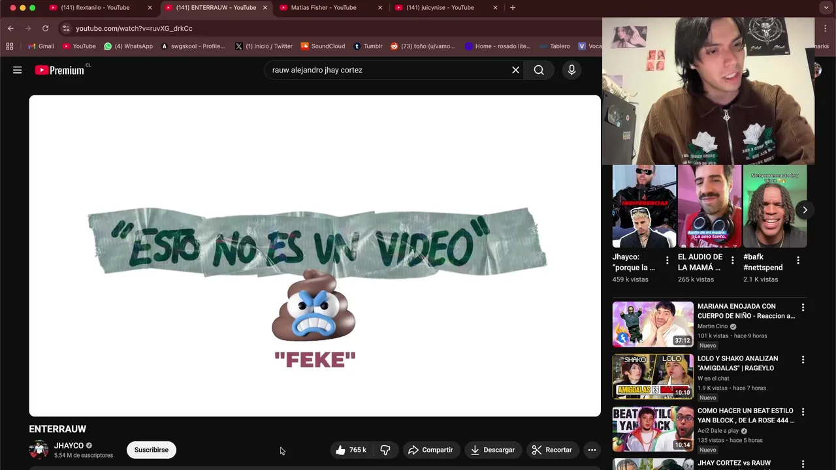Screen dimensions: 836x470
Task: Run the search with the magnifier button
Action: [x=539, y=70]
